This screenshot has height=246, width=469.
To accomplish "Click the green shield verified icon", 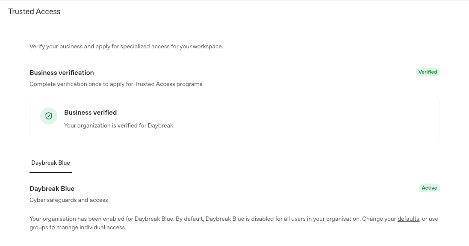I will click(x=49, y=116).
